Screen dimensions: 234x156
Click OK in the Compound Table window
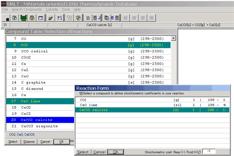pyautogui.click(x=62, y=142)
